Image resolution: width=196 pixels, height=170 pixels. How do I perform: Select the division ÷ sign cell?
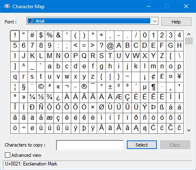24,128
